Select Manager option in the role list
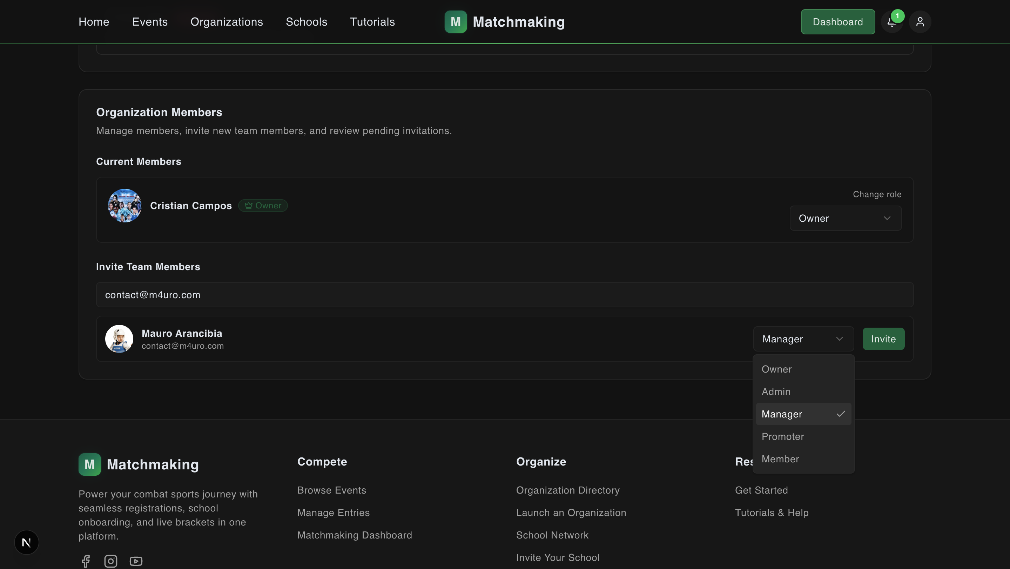The width and height of the screenshot is (1010, 569). pyautogui.click(x=803, y=414)
